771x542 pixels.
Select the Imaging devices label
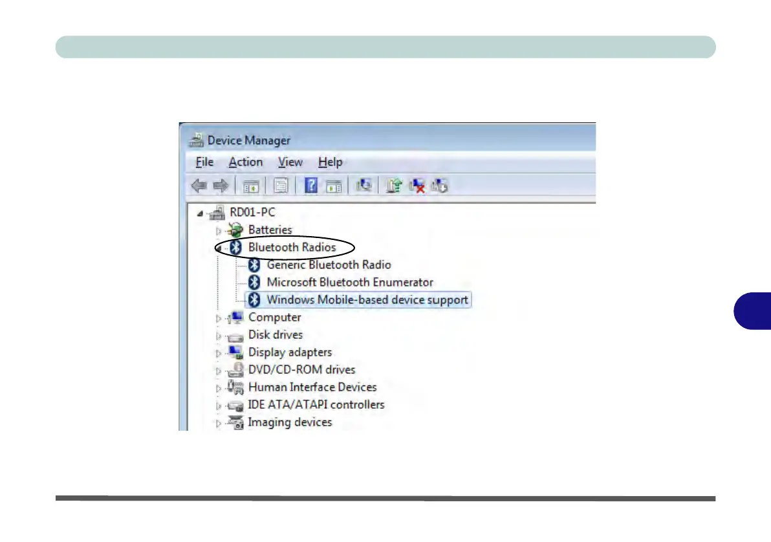290,422
